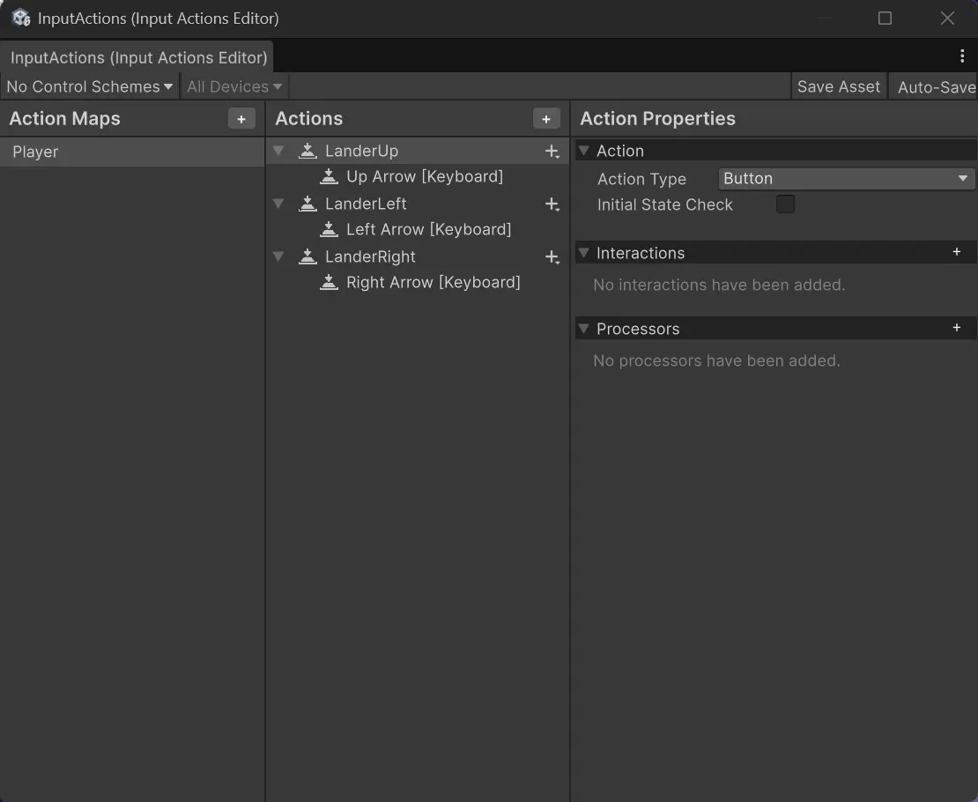Click the add new Action plus button
This screenshot has width=978, height=802.
(x=546, y=119)
